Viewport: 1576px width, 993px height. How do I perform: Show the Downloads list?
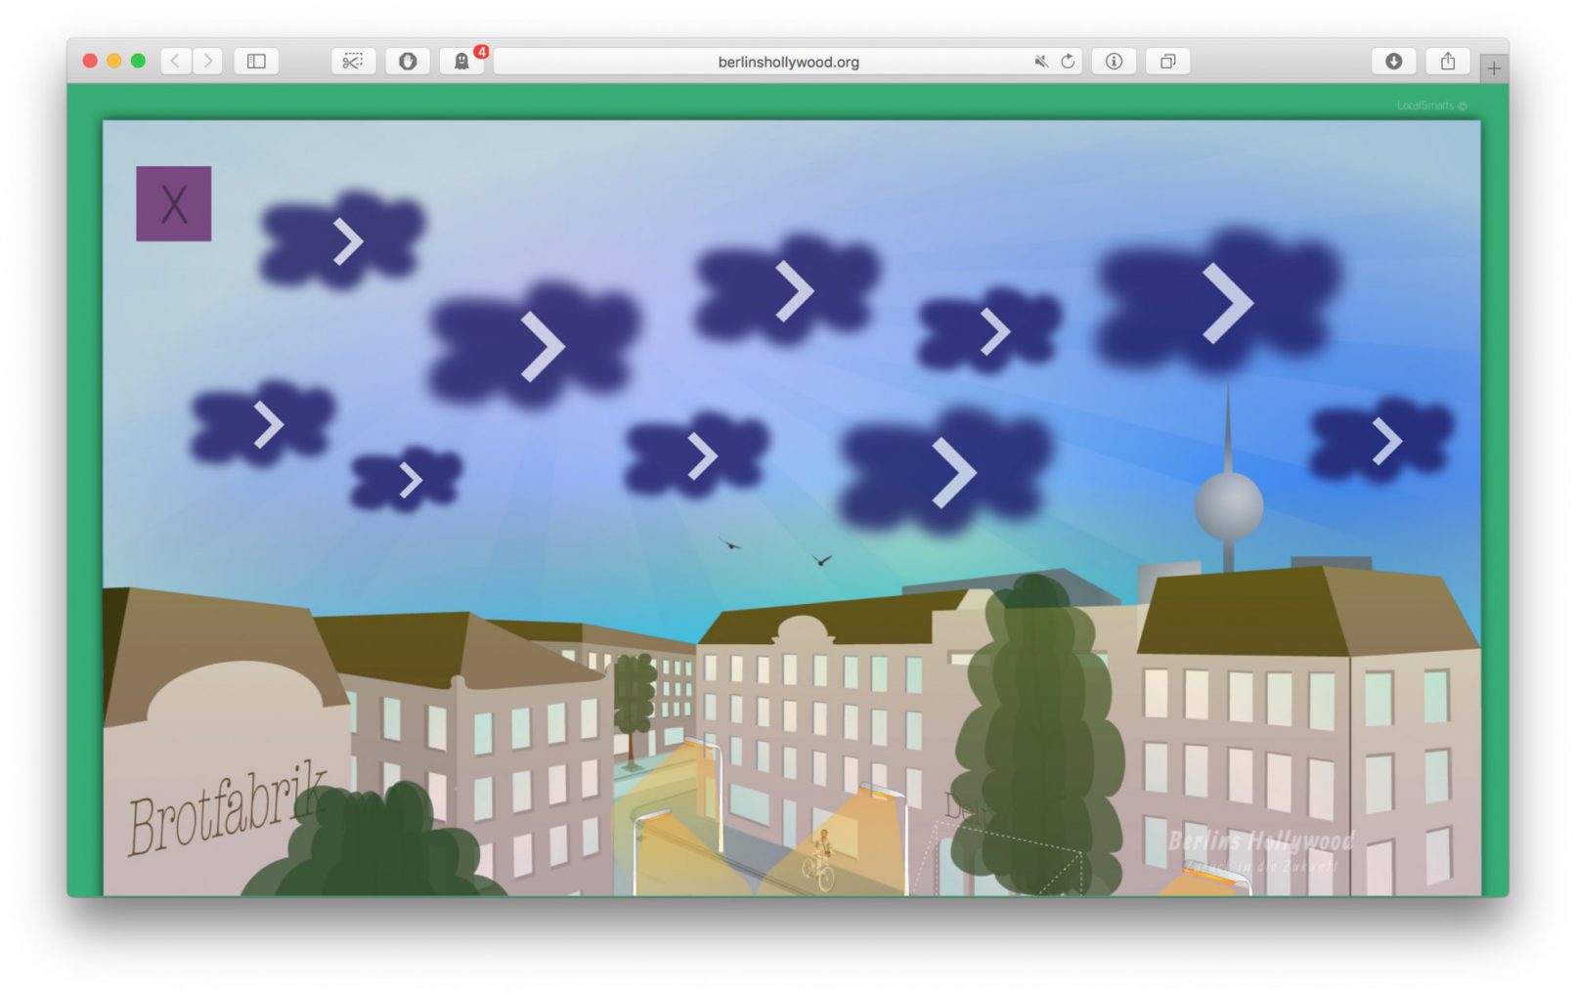1393,62
